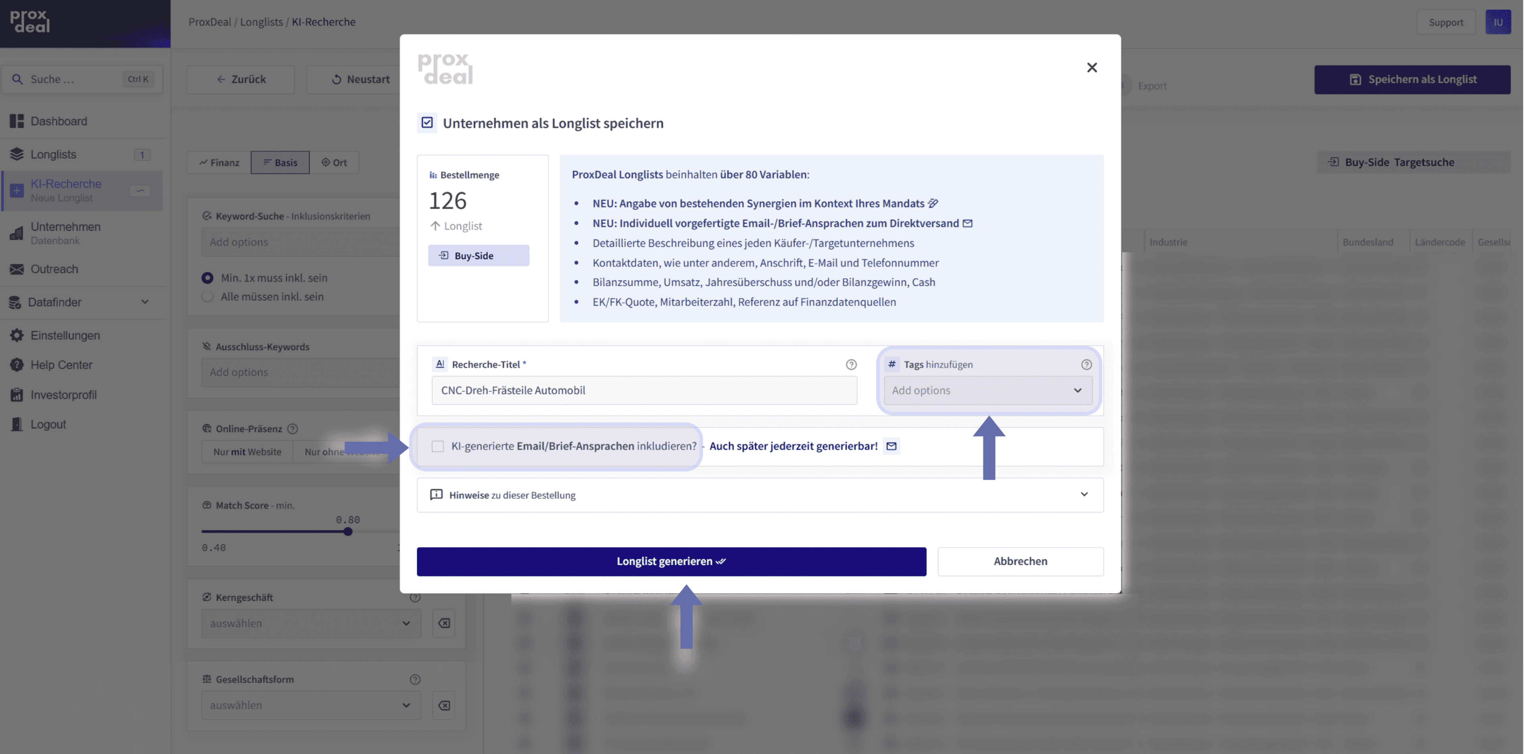Open the Tags hinzufügen dropdown
Image resolution: width=1524 pixels, height=754 pixels.
(x=987, y=390)
